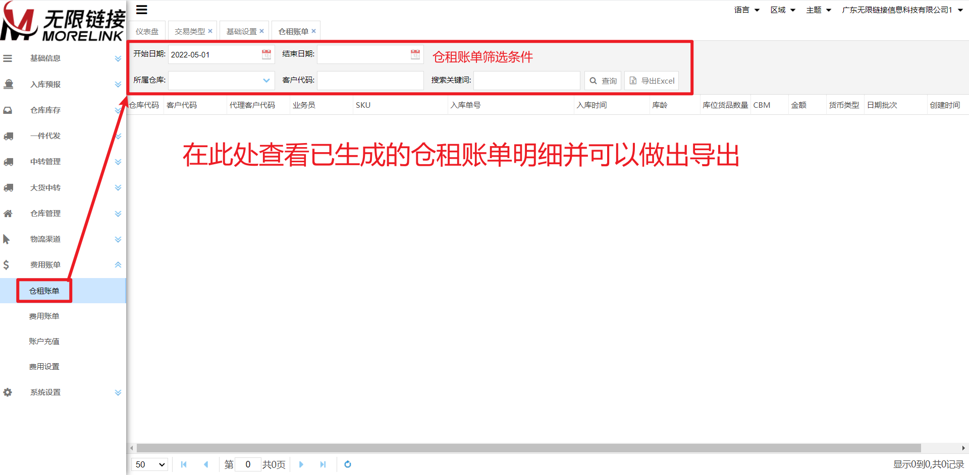Image resolution: width=969 pixels, height=475 pixels.
Task: Click the 搜索关键词 input field
Action: coord(527,81)
